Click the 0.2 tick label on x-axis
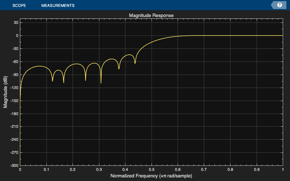The image size is (290, 181). (x=73, y=169)
